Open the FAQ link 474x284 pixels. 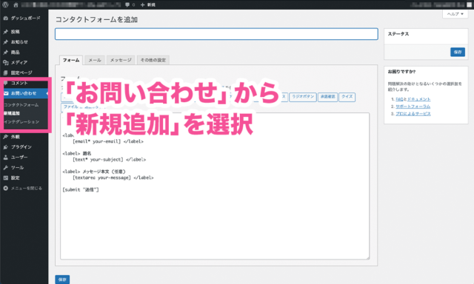(399, 99)
